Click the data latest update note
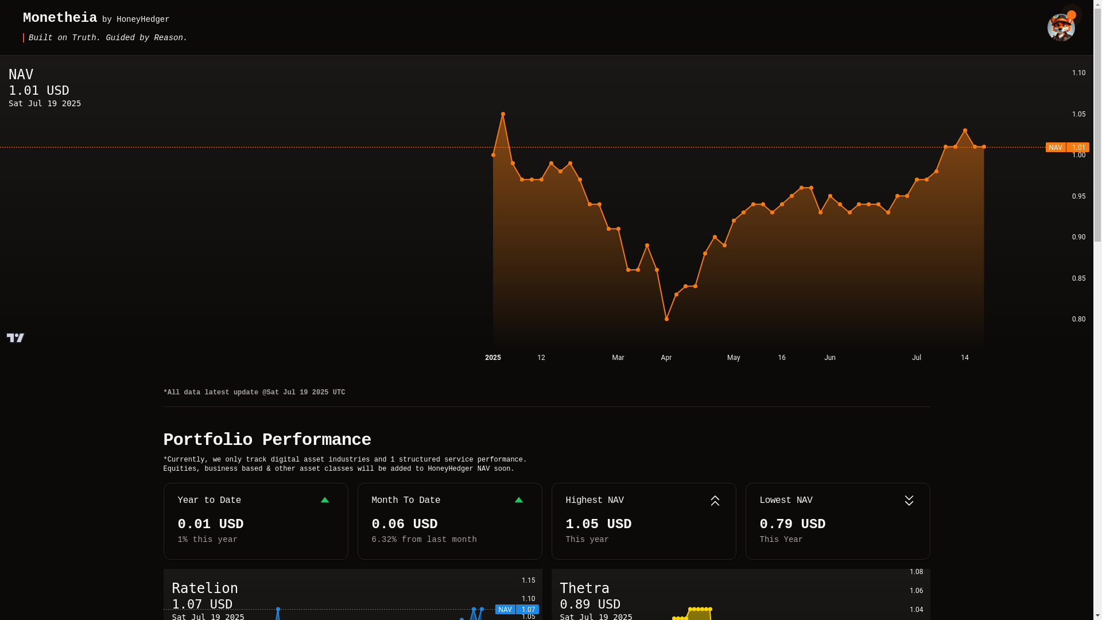The height and width of the screenshot is (620, 1102). click(x=254, y=393)
